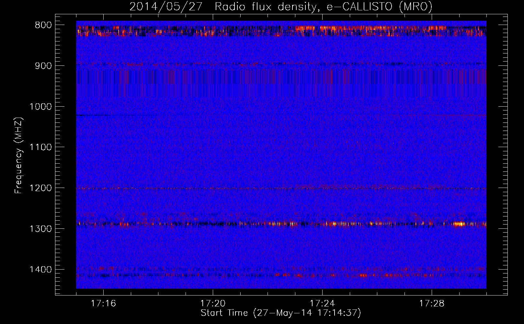The height and width of the screenshot is (324, 524).
Task: Click the 900 frequency tick label
Action: (x=43, y=66)
